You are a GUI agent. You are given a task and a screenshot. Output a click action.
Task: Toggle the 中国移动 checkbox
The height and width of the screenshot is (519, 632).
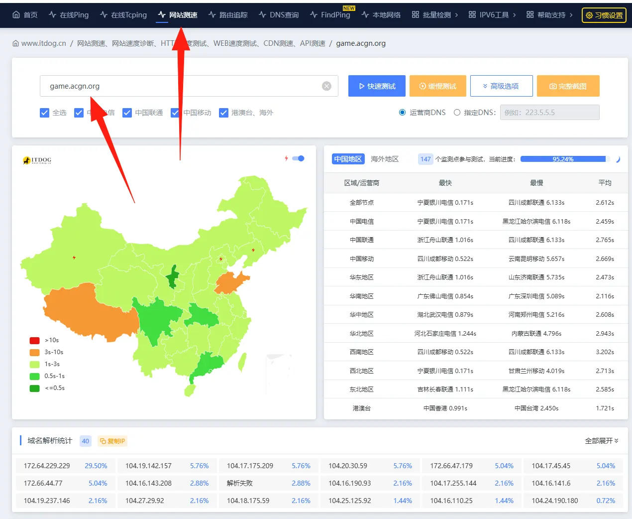[175, 113]
